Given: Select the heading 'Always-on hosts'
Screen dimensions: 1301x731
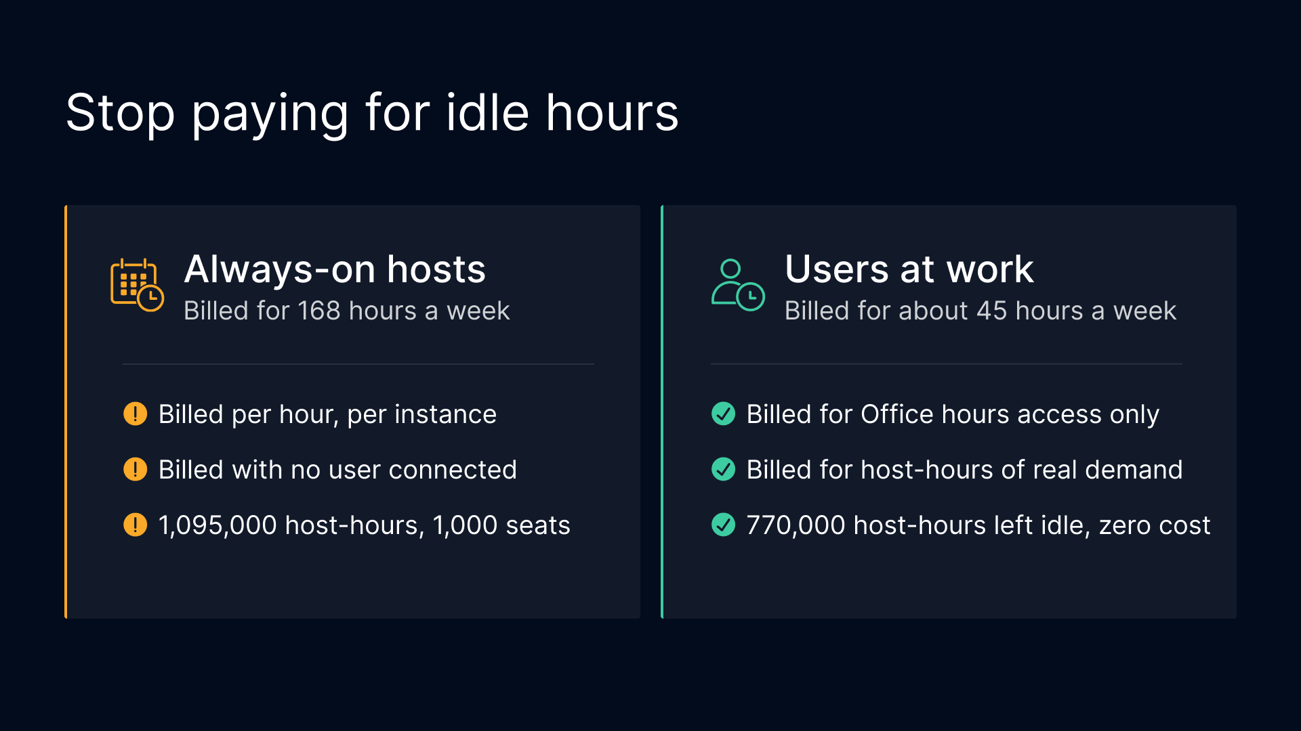Looking at the screenshot, I should pos(335,269).
